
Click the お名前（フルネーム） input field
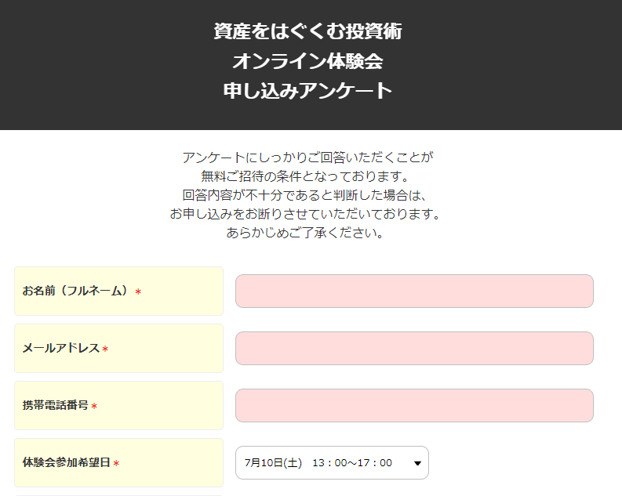point(414,291)
